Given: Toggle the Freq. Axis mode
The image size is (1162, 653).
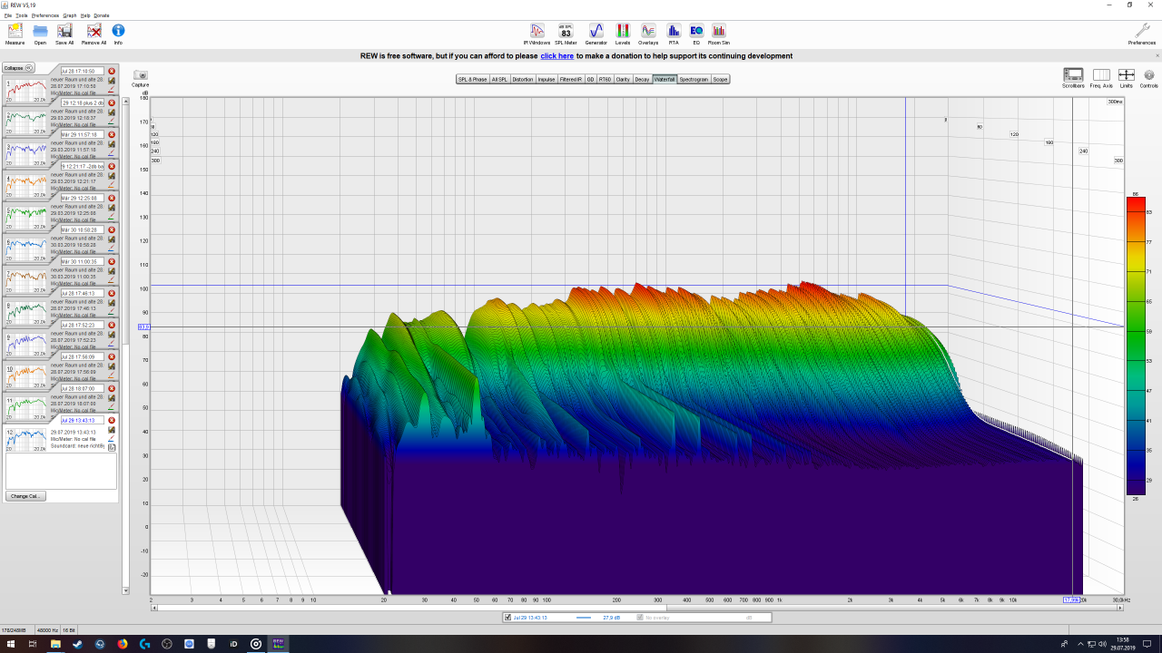Looking at the screenshot, I should coord(1101,75).
